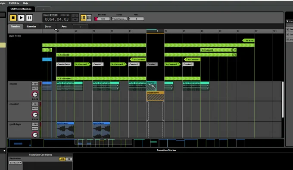Solo the chunks track
Image resolution: width=293 pixels, height=170 pixels.
tap(35, 84)
